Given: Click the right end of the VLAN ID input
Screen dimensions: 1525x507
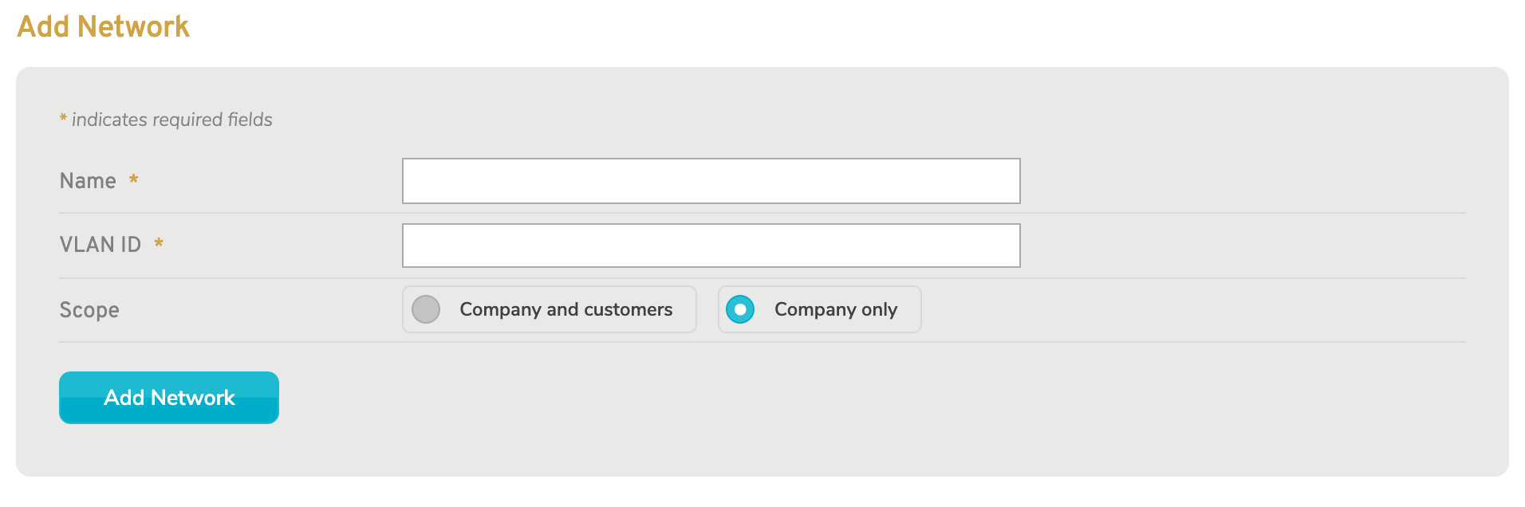Looking at the screenshot, I should (x=1001, y=246).
